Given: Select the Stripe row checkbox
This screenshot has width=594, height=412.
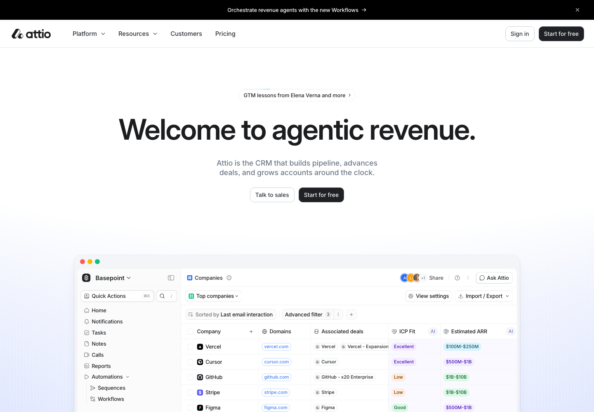Looking at the screenshot, I should 190,392.
